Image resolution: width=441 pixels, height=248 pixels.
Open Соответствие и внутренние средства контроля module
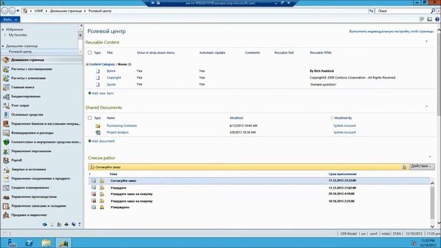tap(46, 142)
